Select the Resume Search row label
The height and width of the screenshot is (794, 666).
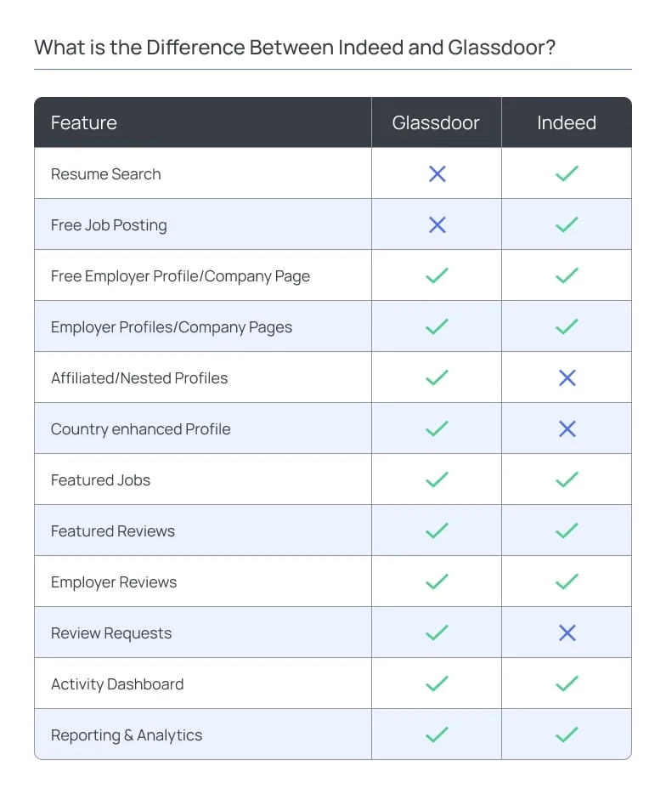point(106,174)
